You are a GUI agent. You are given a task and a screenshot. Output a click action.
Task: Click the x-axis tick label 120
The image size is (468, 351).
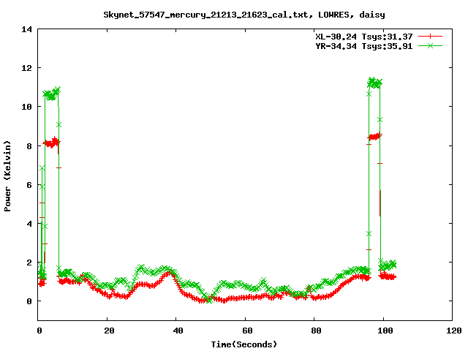point(454,331)
